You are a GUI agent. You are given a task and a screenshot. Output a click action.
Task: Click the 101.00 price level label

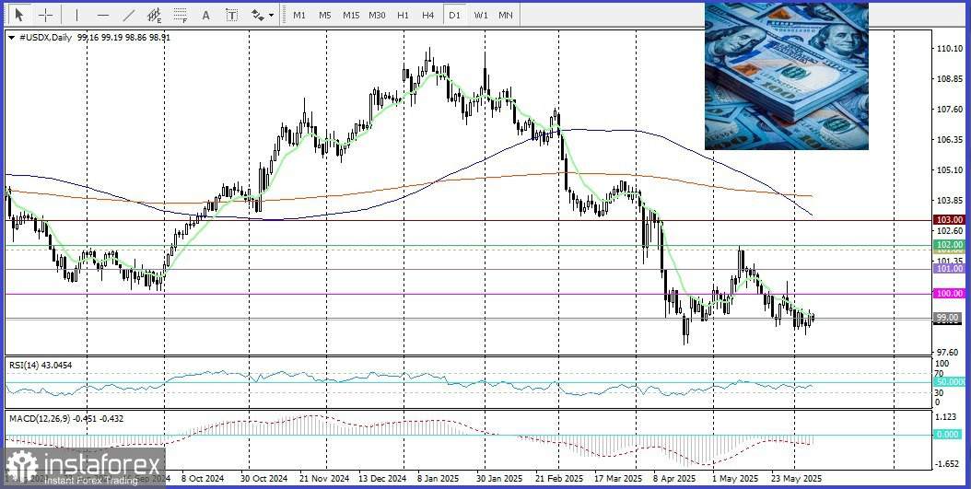click(x=949, y=269)
